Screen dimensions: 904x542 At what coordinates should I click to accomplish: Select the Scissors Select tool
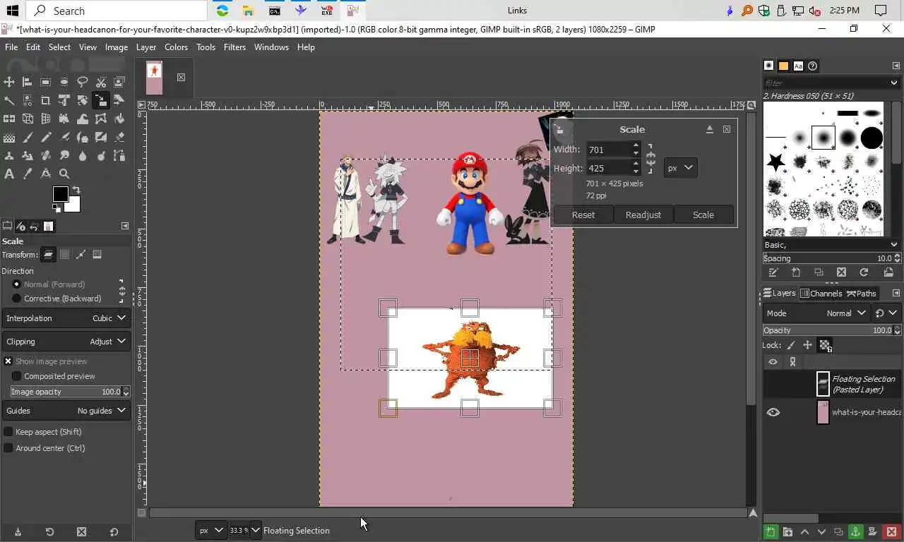click(x=101, y=82)
